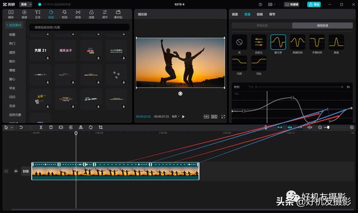Expand the selection tool dropdown arrow
The width and height of the screenshot is (358, 213).
click(x=12, y=128)
